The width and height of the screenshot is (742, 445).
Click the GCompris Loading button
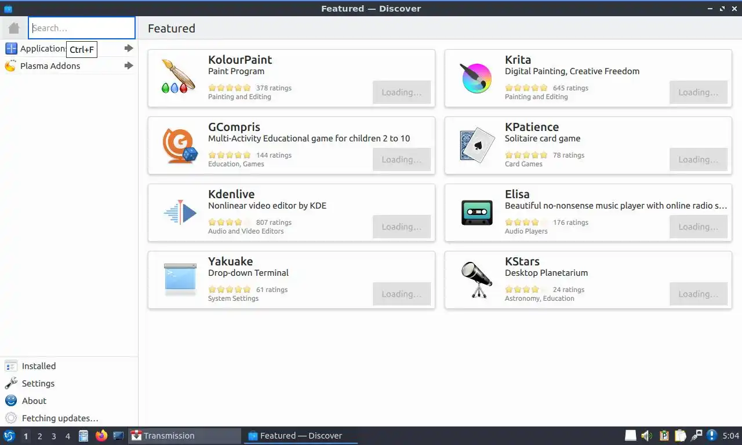[402, 159]
